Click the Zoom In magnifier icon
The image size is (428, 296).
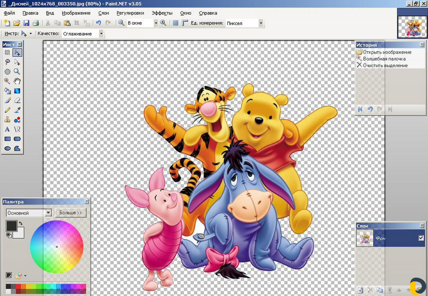point(163,23)
